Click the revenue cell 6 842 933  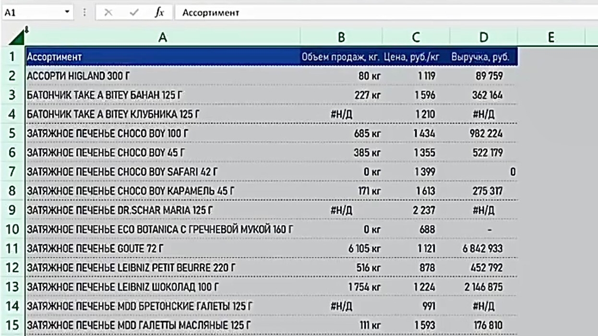tap(484, 249)
